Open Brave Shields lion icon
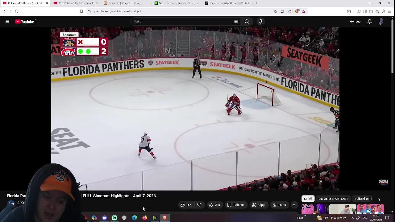Screen dimensions: 395x222 coord(297,11)
